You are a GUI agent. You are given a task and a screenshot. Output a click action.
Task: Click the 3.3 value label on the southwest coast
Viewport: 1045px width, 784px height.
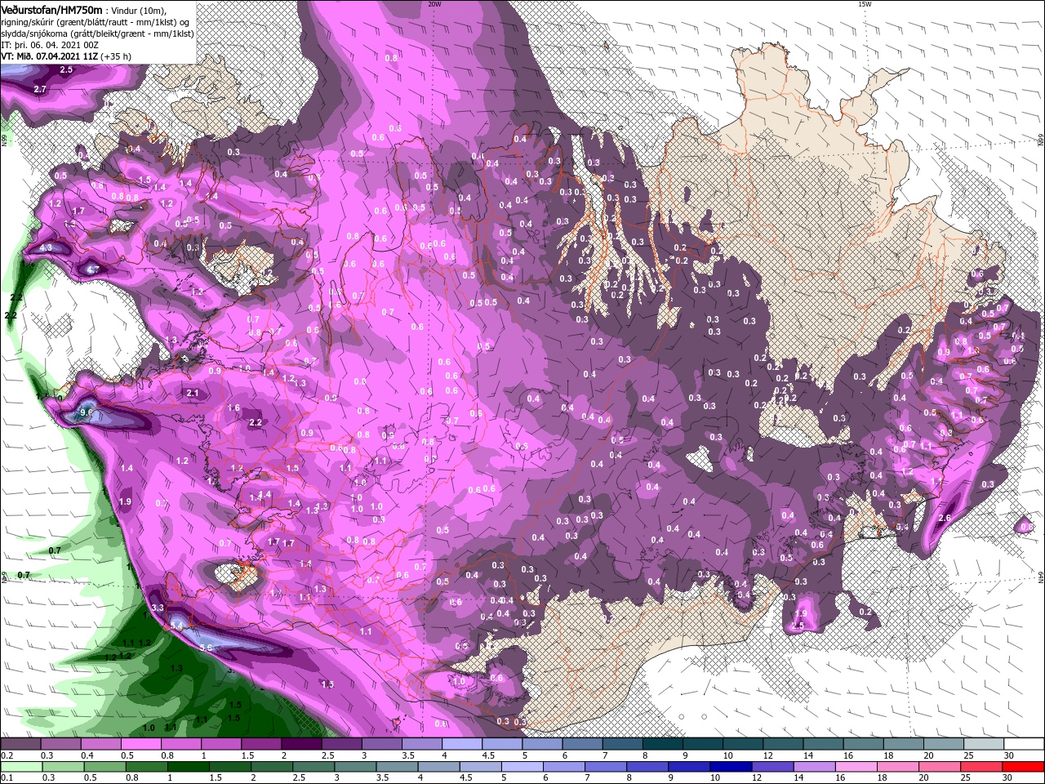[158, 608]
